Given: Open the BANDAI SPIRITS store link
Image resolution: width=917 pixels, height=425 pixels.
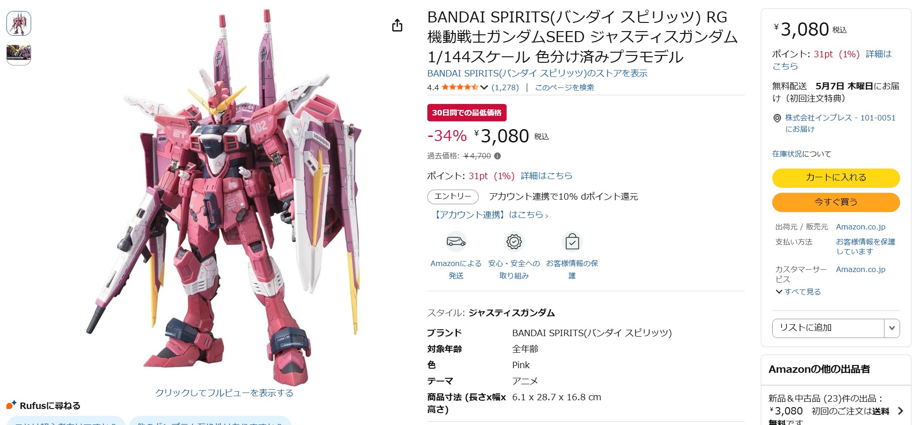Looking at the screenshot, I should click(x=537, y=73).
